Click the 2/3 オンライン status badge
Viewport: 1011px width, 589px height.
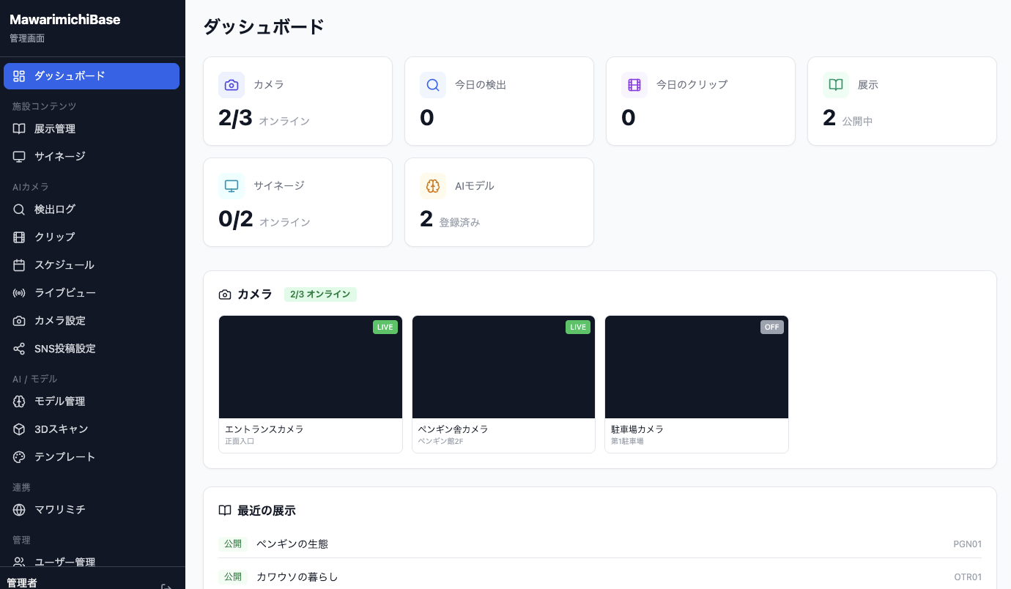[x=320, y=294]
